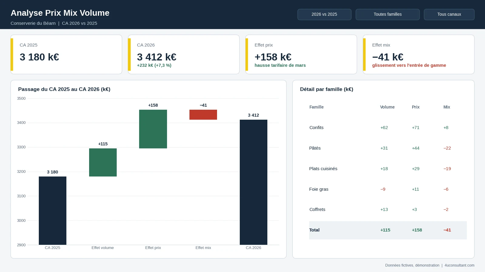Click the +115 label above Effet volume
485x272 pixels.
[103, 144]
